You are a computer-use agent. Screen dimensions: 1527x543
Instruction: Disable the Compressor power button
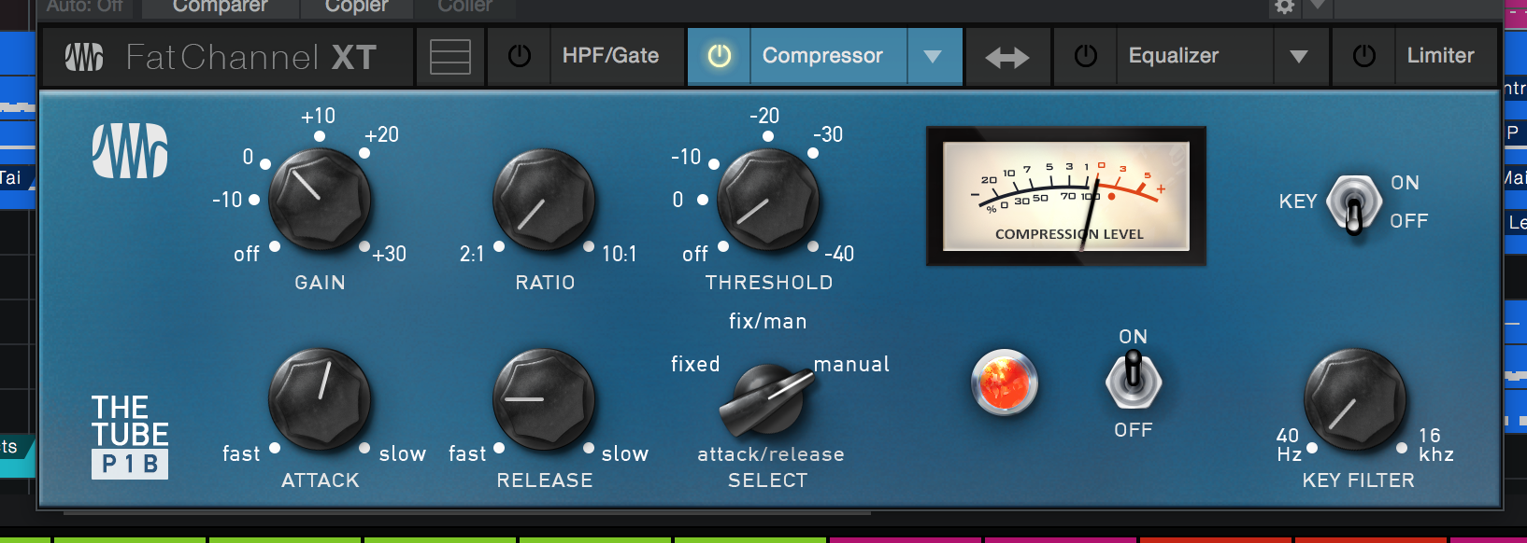pyautogui.click(x=719, y=56)
